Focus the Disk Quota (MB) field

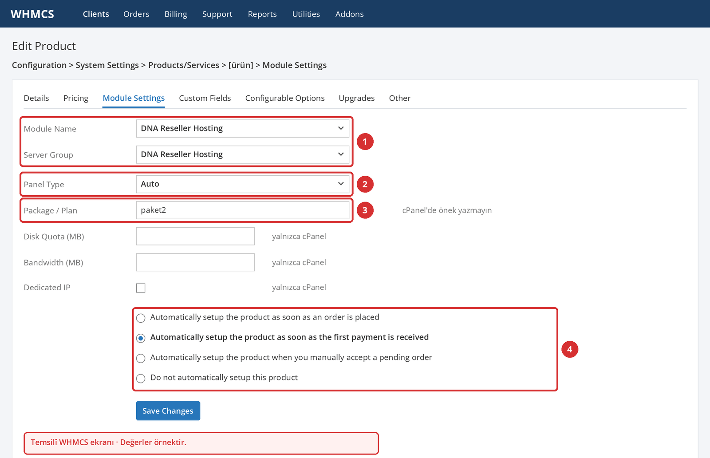click(x=195, y=237)
